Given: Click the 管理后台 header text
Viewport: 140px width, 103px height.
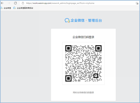Looking at the screenshot, I should 95,20.
